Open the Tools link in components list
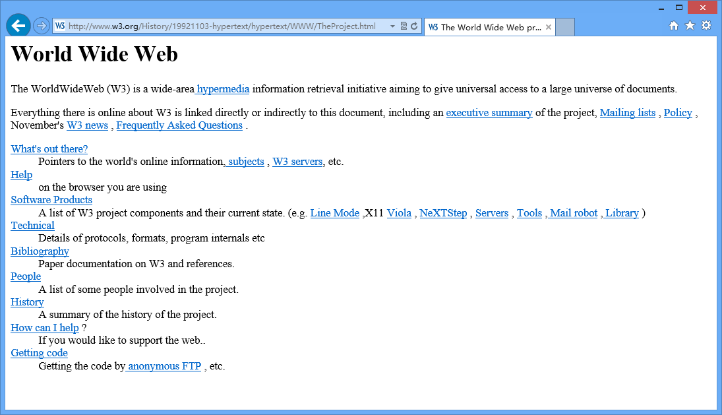This screenshot has width=722, height=415. coord(529,213)
